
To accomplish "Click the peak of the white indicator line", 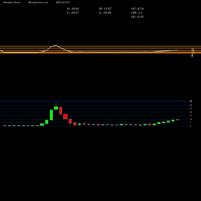I will [x=56, y=45].
